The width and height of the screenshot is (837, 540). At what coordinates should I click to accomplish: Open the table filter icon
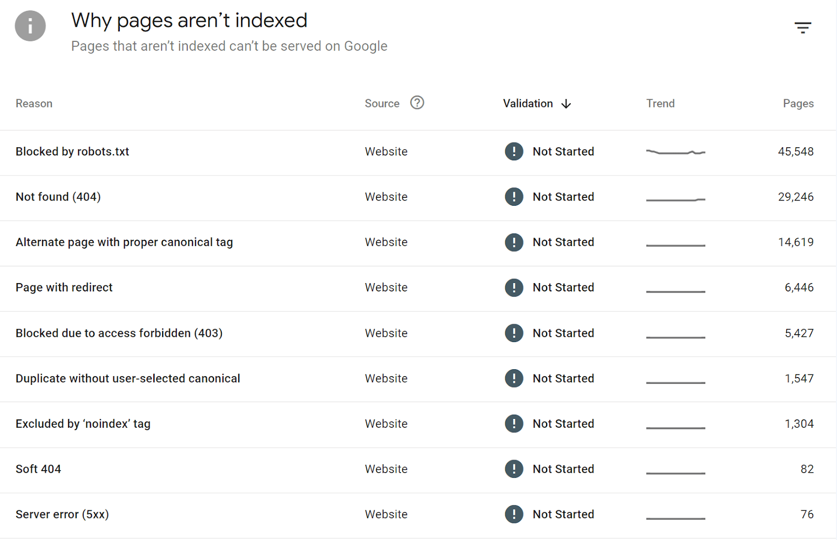(x=802, y=27)
